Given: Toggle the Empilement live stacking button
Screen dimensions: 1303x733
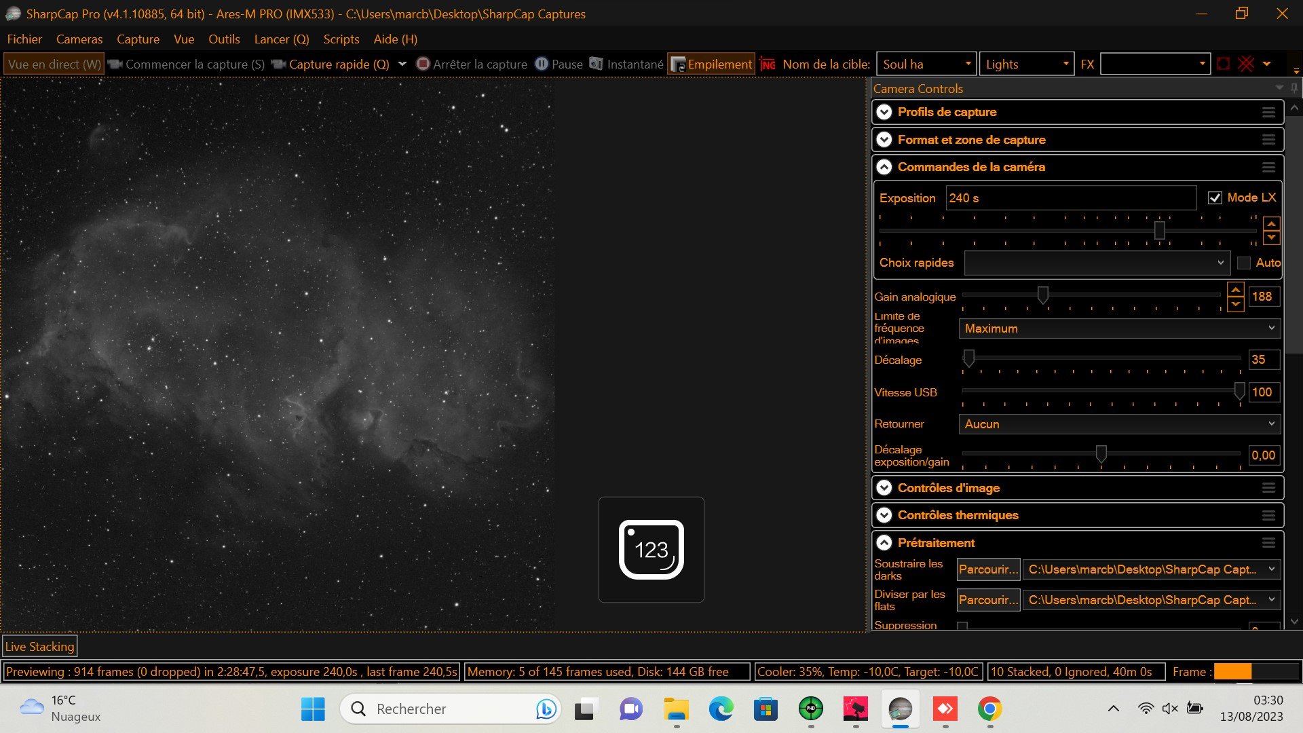Looking at the screenshot, I should pos(711,64).
